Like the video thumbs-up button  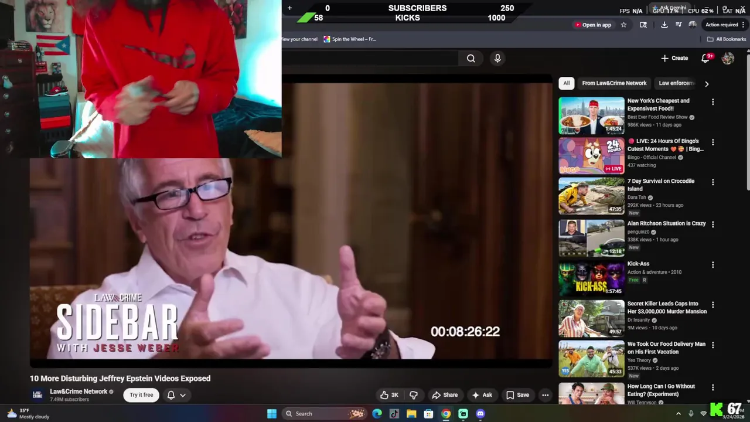coord(389,395)
